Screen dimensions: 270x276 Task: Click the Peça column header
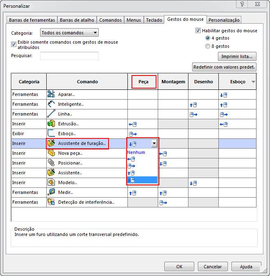pos(143,82)
